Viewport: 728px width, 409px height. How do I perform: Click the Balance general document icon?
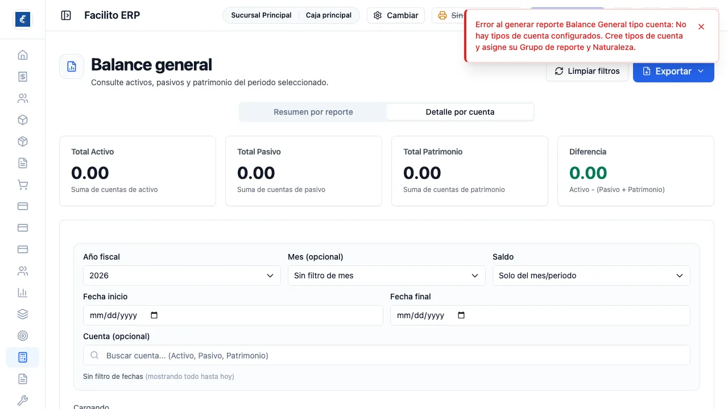pyautogui.click(x=72, y=66)
